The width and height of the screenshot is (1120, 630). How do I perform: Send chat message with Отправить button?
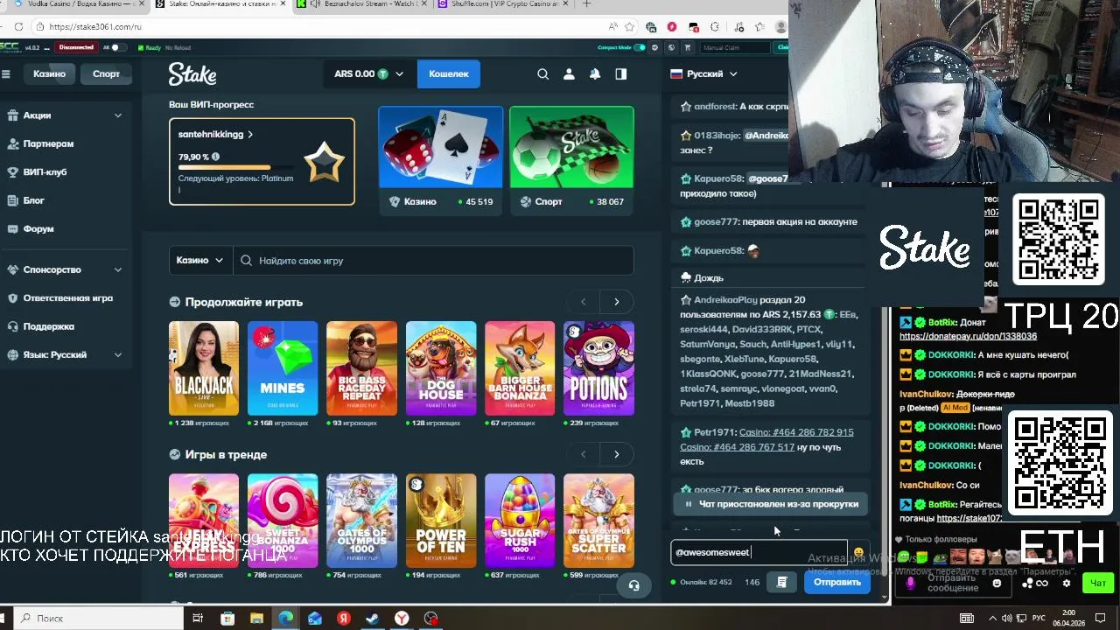pos(837,582)
